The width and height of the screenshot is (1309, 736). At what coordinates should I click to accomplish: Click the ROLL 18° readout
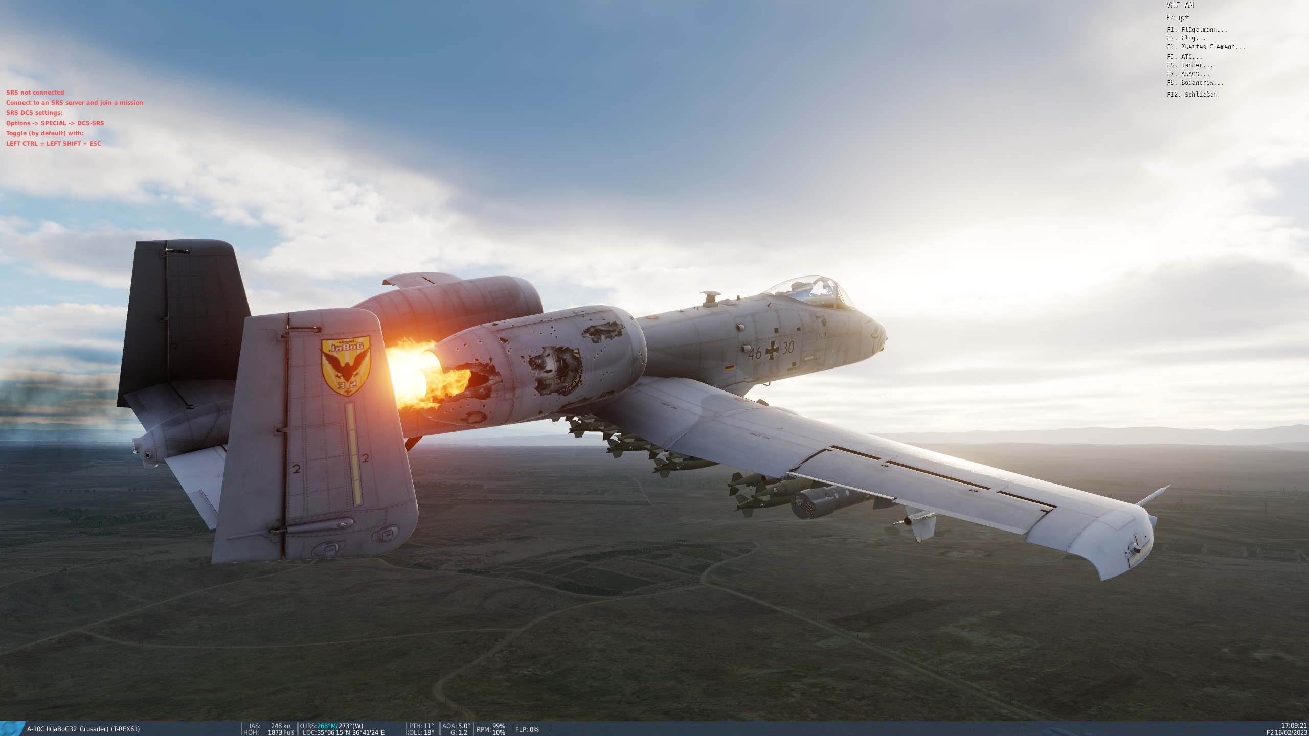[421, 732]
